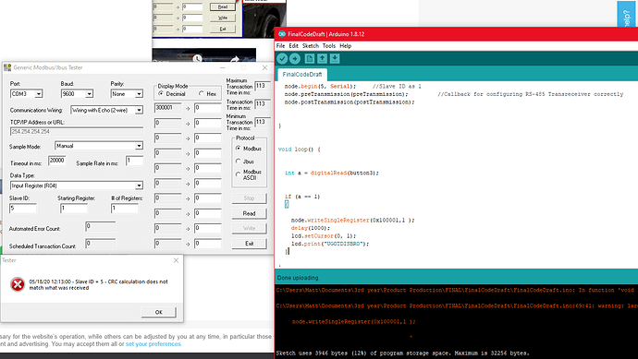Open the Arduino Edit menu
Screen dimensions: 638x359
click(x=293, y=46)
